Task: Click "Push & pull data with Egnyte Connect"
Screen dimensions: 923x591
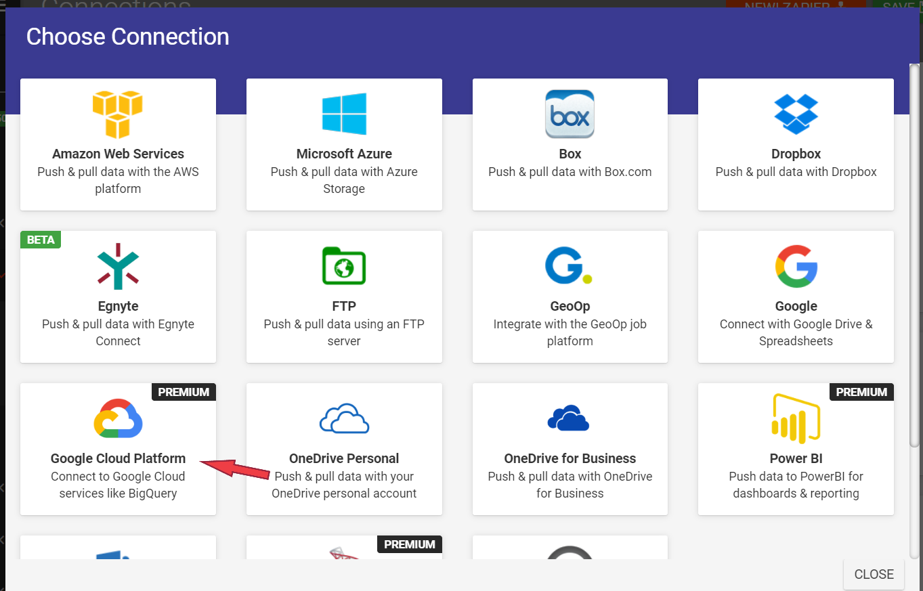Action: point(118,332)
